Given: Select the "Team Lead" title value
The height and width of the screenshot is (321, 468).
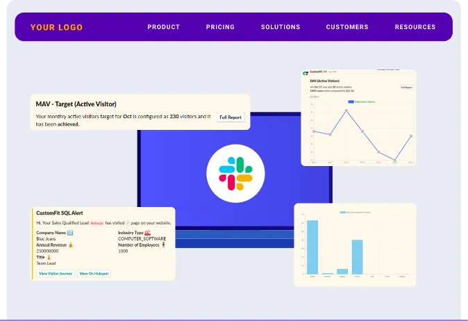Looking at the screenshot, I should tap(46, 263).
